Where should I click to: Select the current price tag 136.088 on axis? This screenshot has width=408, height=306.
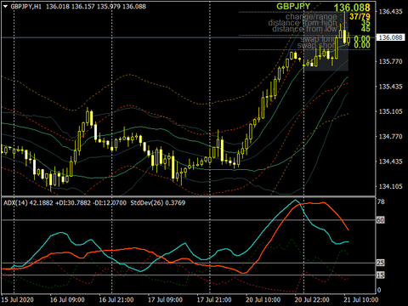coord(390,37)
